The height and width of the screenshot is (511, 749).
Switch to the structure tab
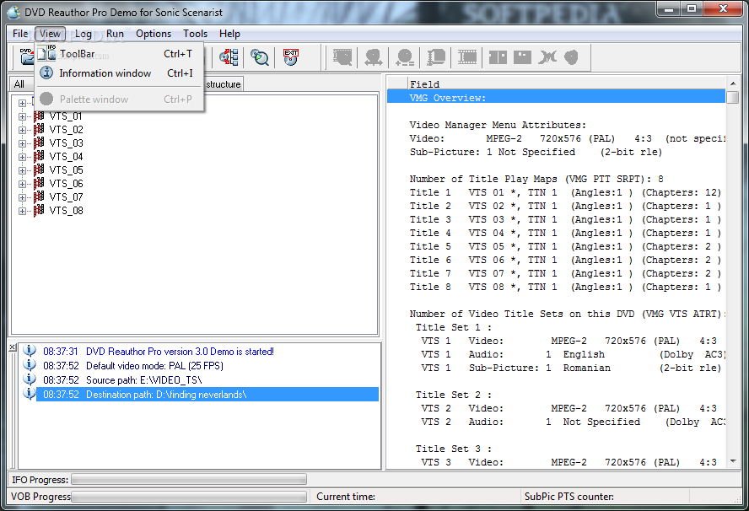coord(224,84)
